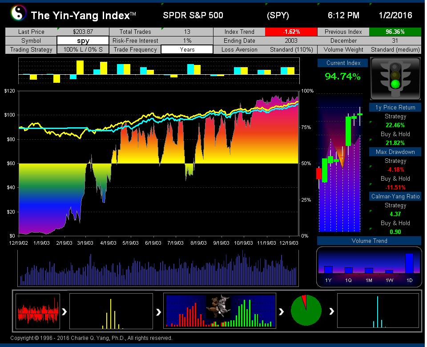This screenshot has width=427, height=347.
Task: Click the Loss Aversion label cell
Action: pos(239,49)
